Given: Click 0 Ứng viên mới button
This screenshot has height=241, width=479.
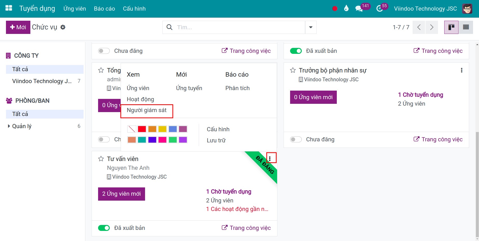Looking at the screenshot, I should pos(313,97).
